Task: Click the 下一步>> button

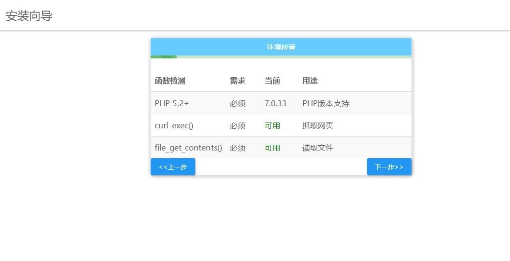Action: 389,167
